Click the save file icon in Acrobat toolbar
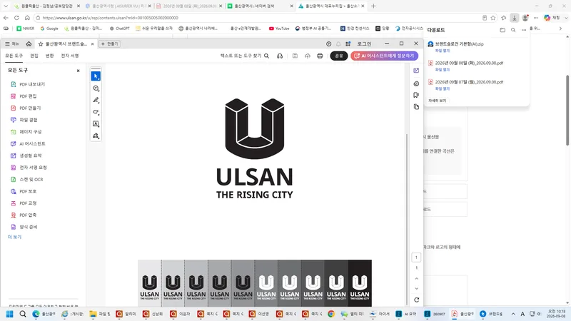This screenshot has width=571, height=321. click(295, 56)
